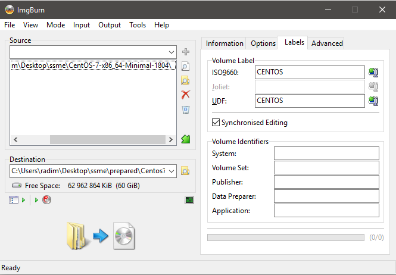This screenshot has width=396, height=275.
Task: Copy ISO9660 label icon beside CENTOS
Action: (373, 73)
